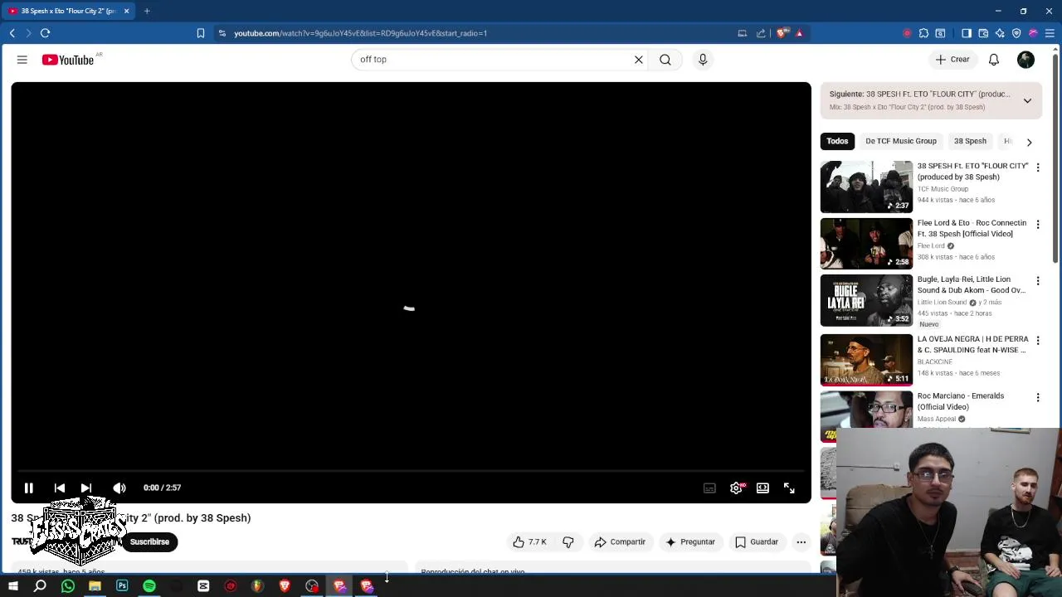Image resolution: width=1062 pixels, height=597 pixels.
Task: Share this page from the address bar
Action: (x=761, y=33)
